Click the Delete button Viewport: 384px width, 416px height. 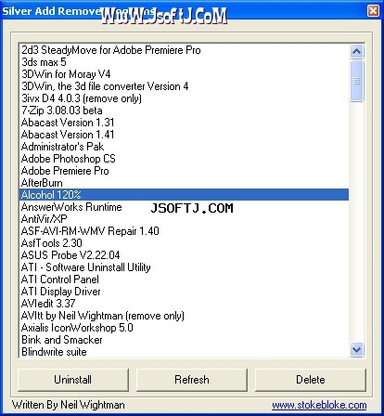coord(311,380)
